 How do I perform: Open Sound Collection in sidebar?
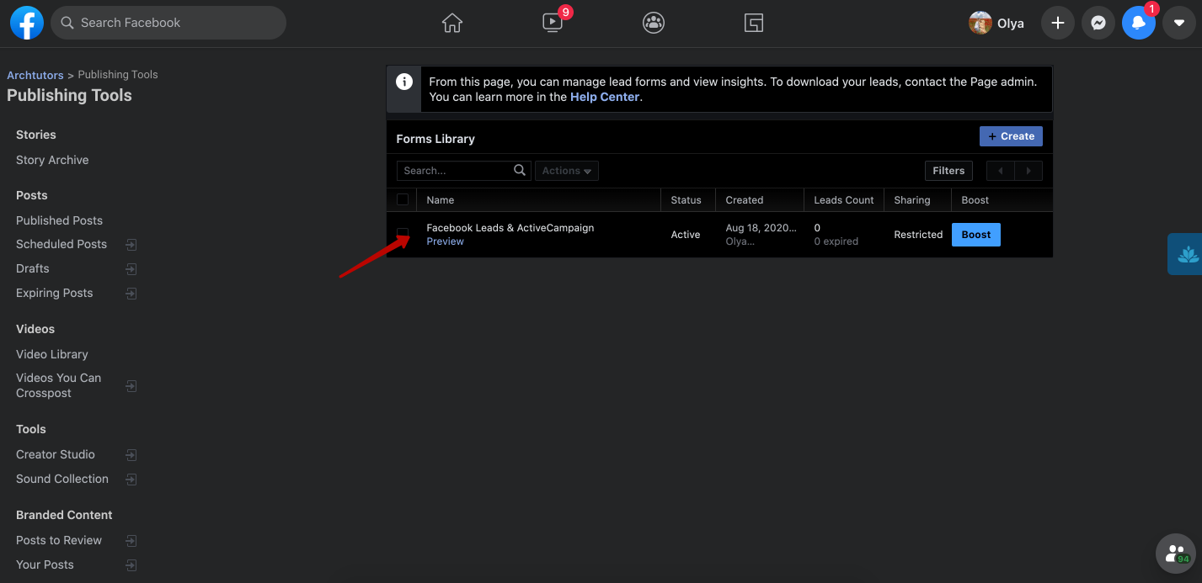pyautogui.click(x=62, y=479)
